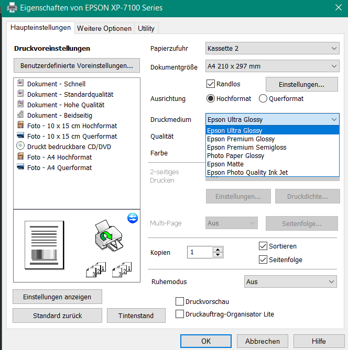
Task: Click the first collated pages icon
Action: [96, 269]
